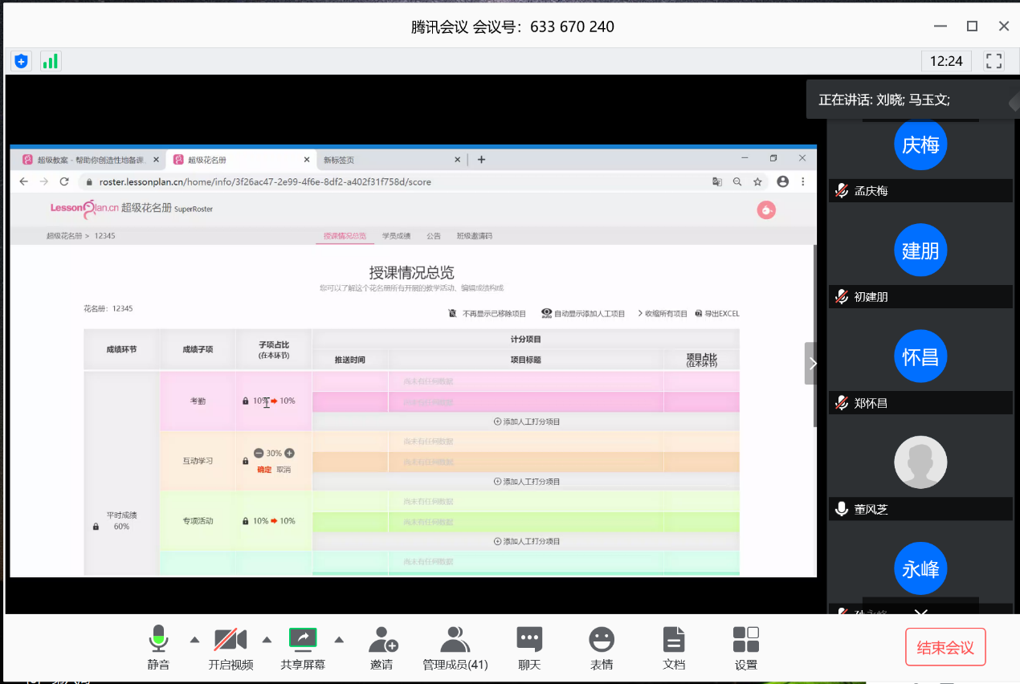The image size is (1020, 684).
Task: Turn on camera with 开启视频
Action: (231, 648)
